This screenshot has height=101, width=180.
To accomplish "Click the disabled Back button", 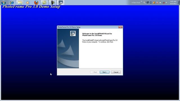I will click(95, 72).
